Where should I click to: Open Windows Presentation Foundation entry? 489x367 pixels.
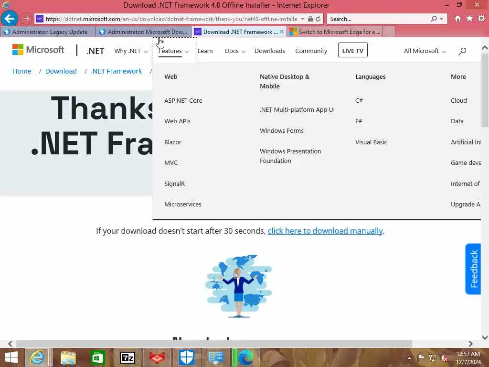tap(290, 156)
